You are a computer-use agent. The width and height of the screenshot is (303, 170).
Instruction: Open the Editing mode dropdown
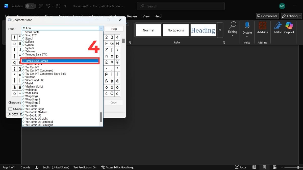click(x=291, y=16)
